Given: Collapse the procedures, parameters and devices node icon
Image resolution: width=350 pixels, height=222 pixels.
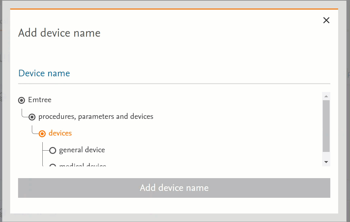Looking at the screenshot, I should pos(32,117).
